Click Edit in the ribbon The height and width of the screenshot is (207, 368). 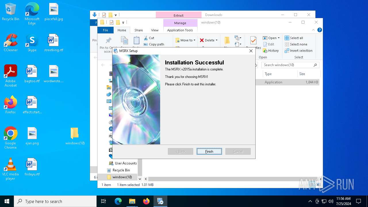click(269, 44)
